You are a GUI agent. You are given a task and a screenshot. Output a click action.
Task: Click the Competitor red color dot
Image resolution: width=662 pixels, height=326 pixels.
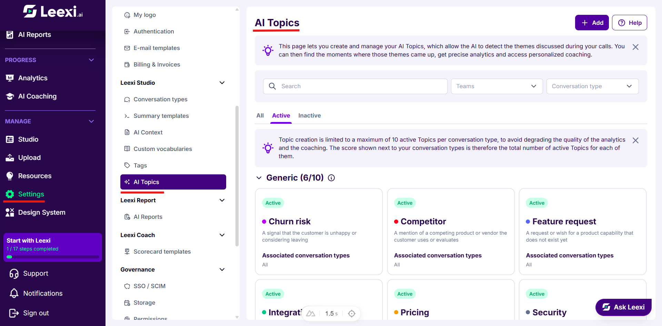pos(396,222)
